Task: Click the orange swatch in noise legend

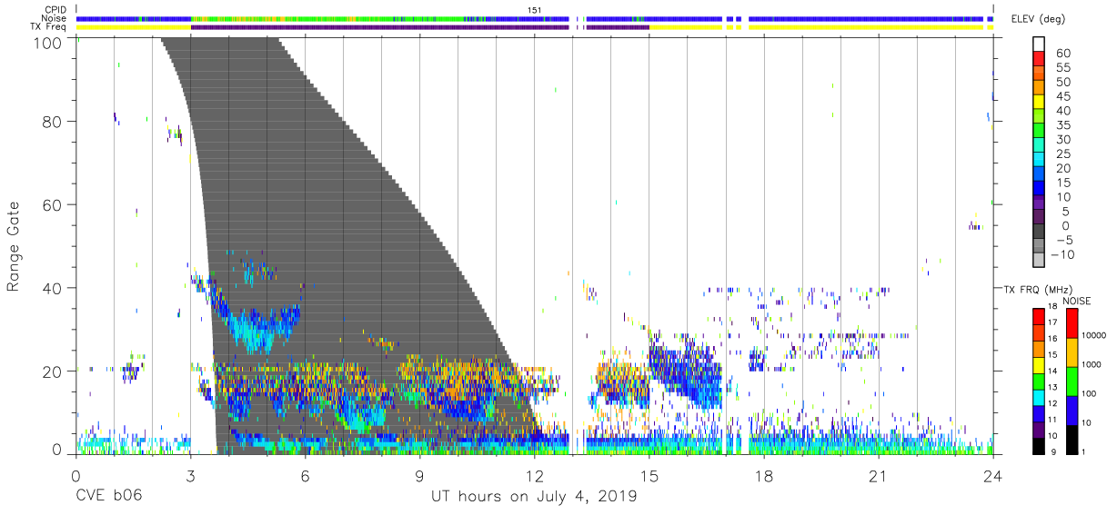Action: [1074, 352]
